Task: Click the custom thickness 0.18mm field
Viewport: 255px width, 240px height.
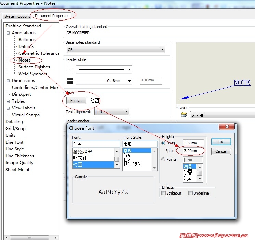Action: (151, 81)
